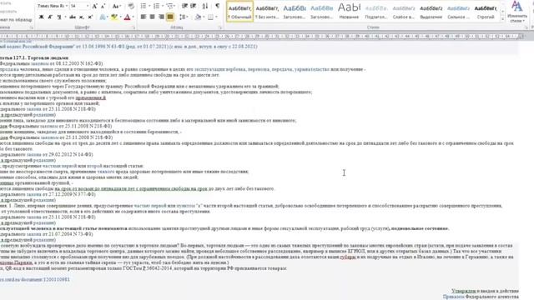Open Change Styles menu
This screenshot has width=534, height=300.
517,12
